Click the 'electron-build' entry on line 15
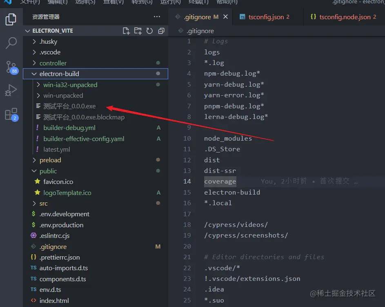This screenshot has width=385, height=307. click(x=232, y=192)
